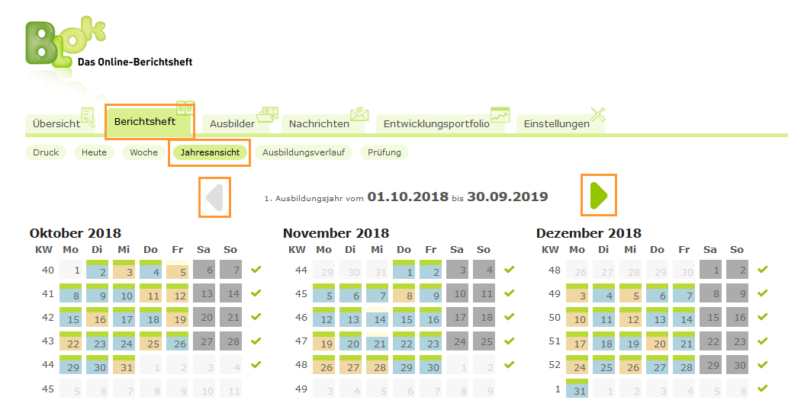The height and width of the screenshot is (416, 801).
Task: Click checkmark for KW 44 in Oktober
Action: [x=256, y=364]
